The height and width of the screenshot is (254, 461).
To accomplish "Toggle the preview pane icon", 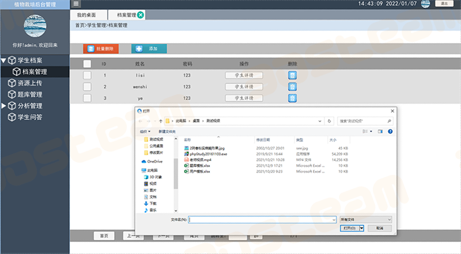I will (380, 132).
